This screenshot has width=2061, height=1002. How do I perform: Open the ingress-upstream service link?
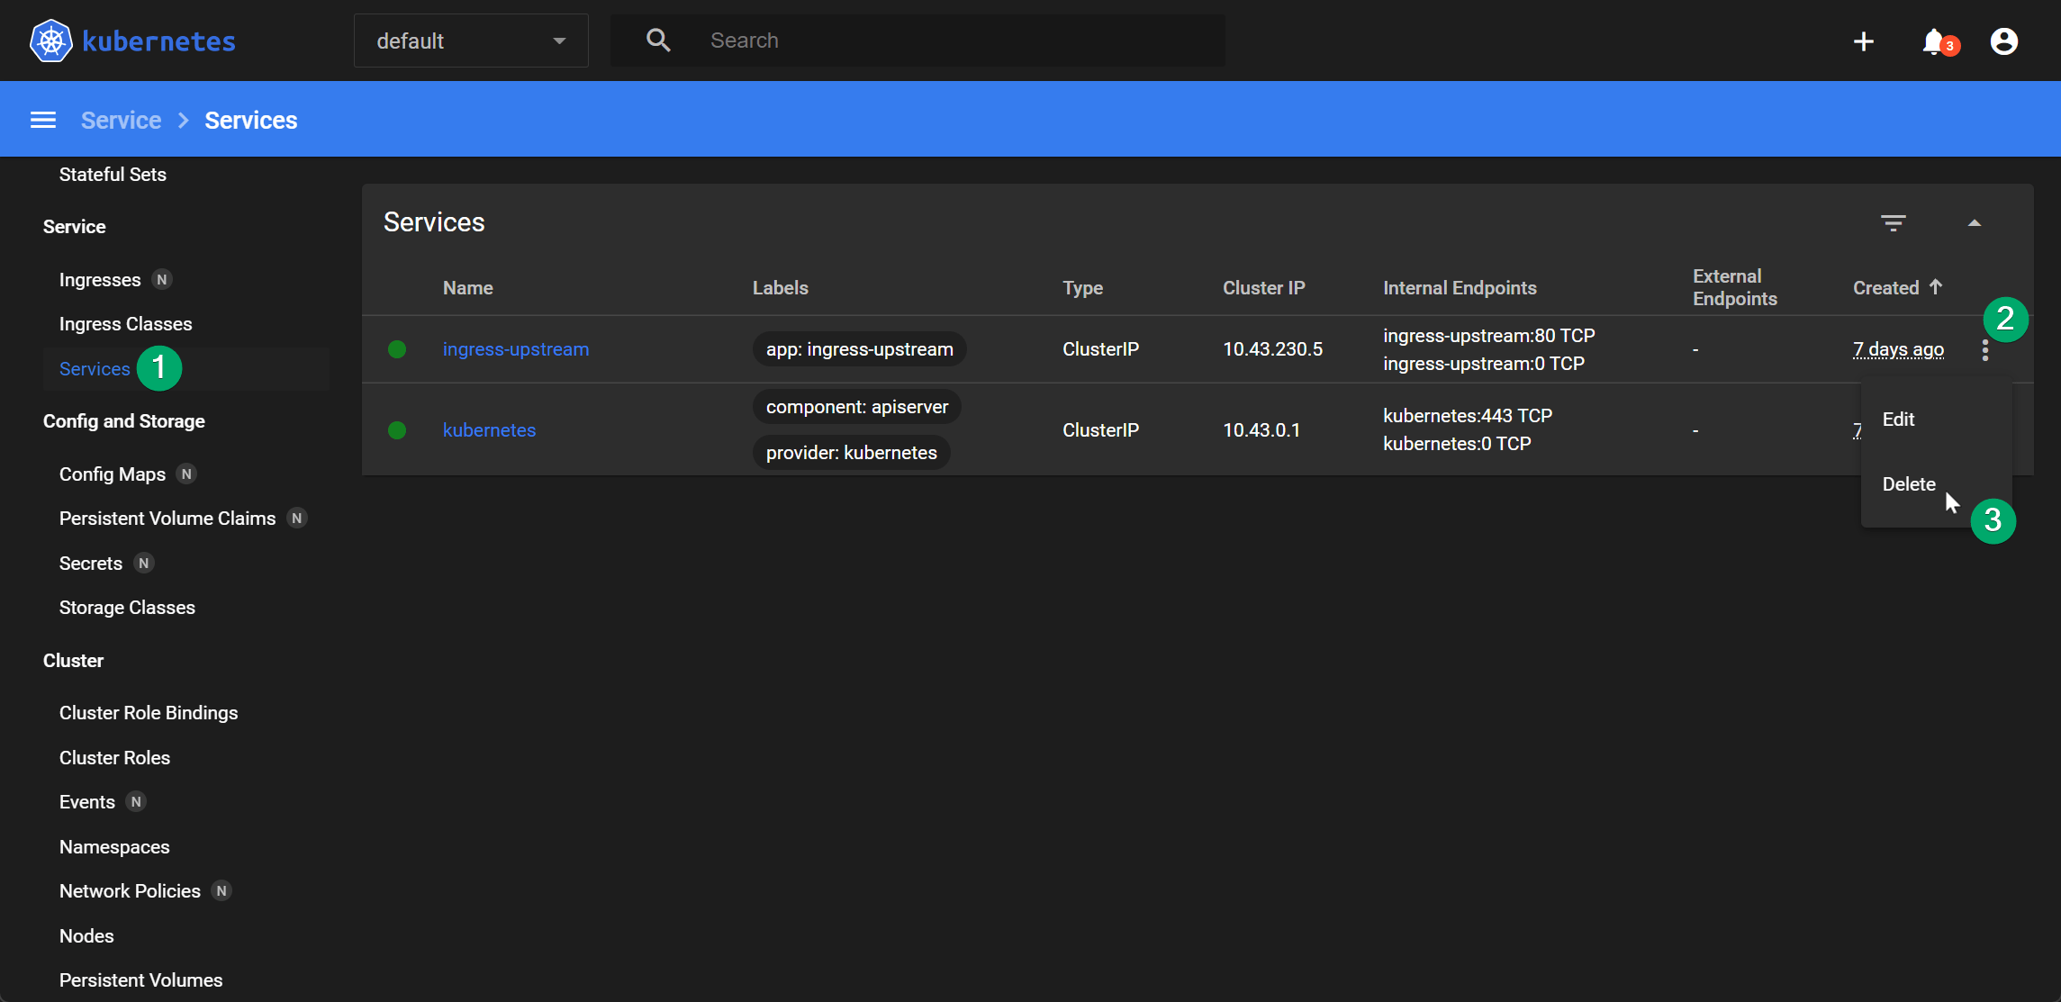[516, 349]
